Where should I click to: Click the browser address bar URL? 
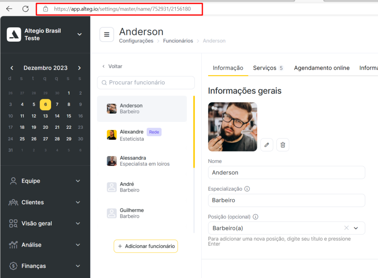coord(122,9)
